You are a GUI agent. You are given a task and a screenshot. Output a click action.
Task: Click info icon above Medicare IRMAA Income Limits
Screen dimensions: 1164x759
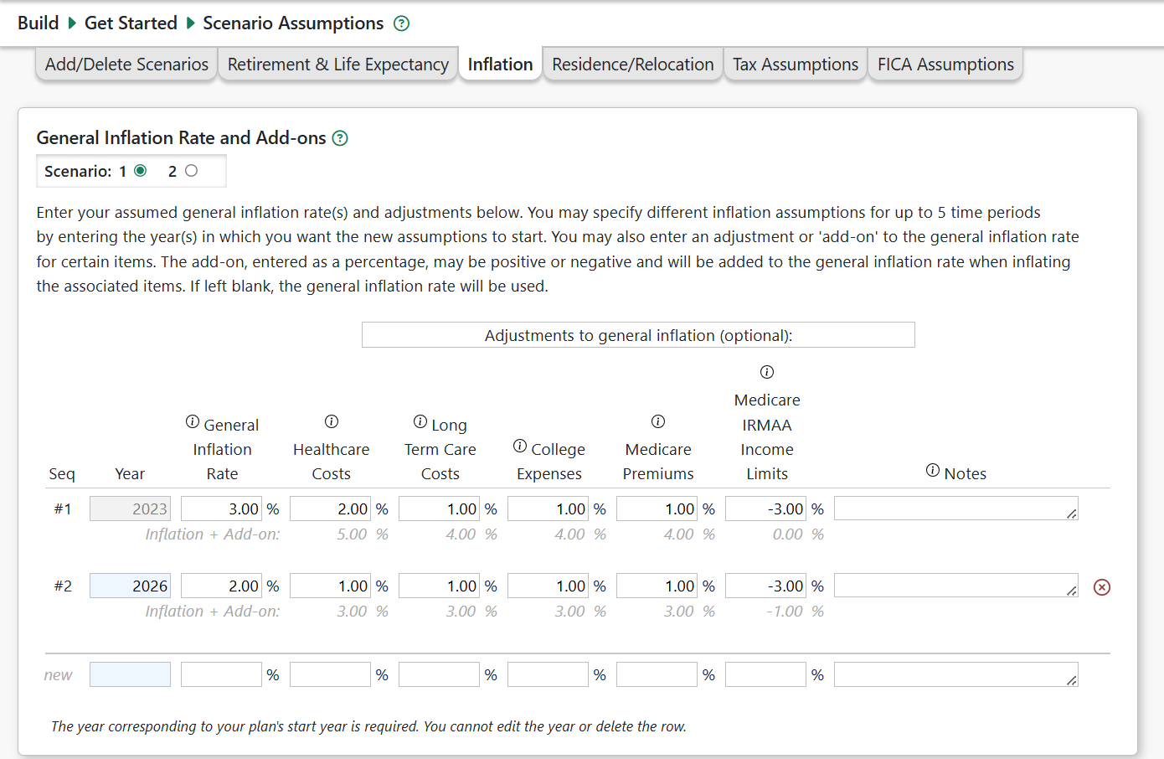click(x=767, y=372)
